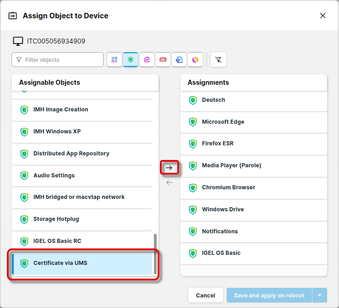Toggle the four-squares object type filter
The height and width of the screenshot is (308, 339).
(x=114, y=60)
